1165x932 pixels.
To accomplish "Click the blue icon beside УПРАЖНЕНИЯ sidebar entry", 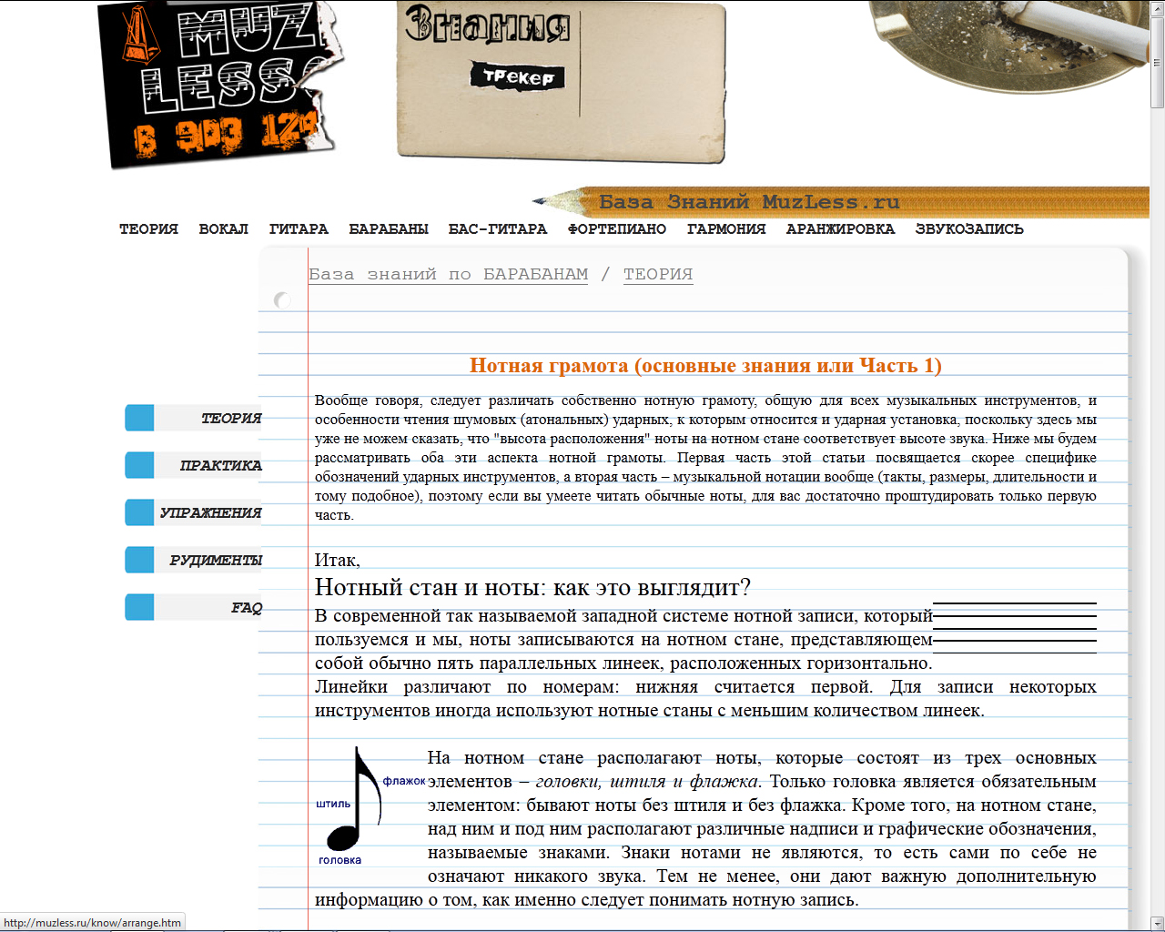I will click(x=138, y=512).
